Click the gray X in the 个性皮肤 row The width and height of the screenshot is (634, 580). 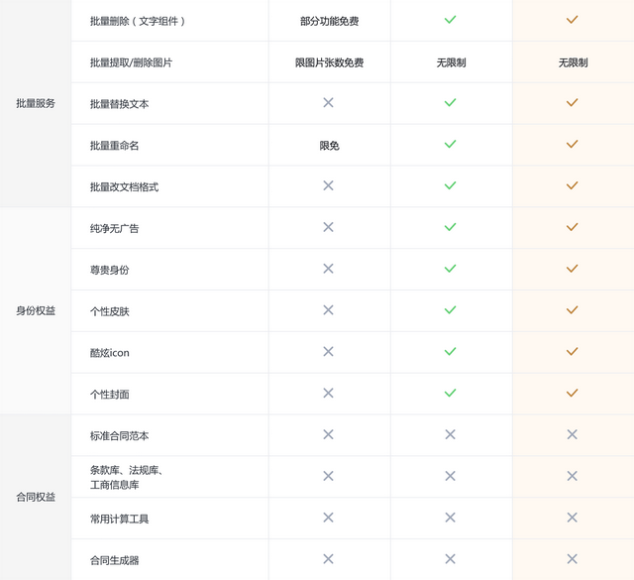[x=328, y=310]
